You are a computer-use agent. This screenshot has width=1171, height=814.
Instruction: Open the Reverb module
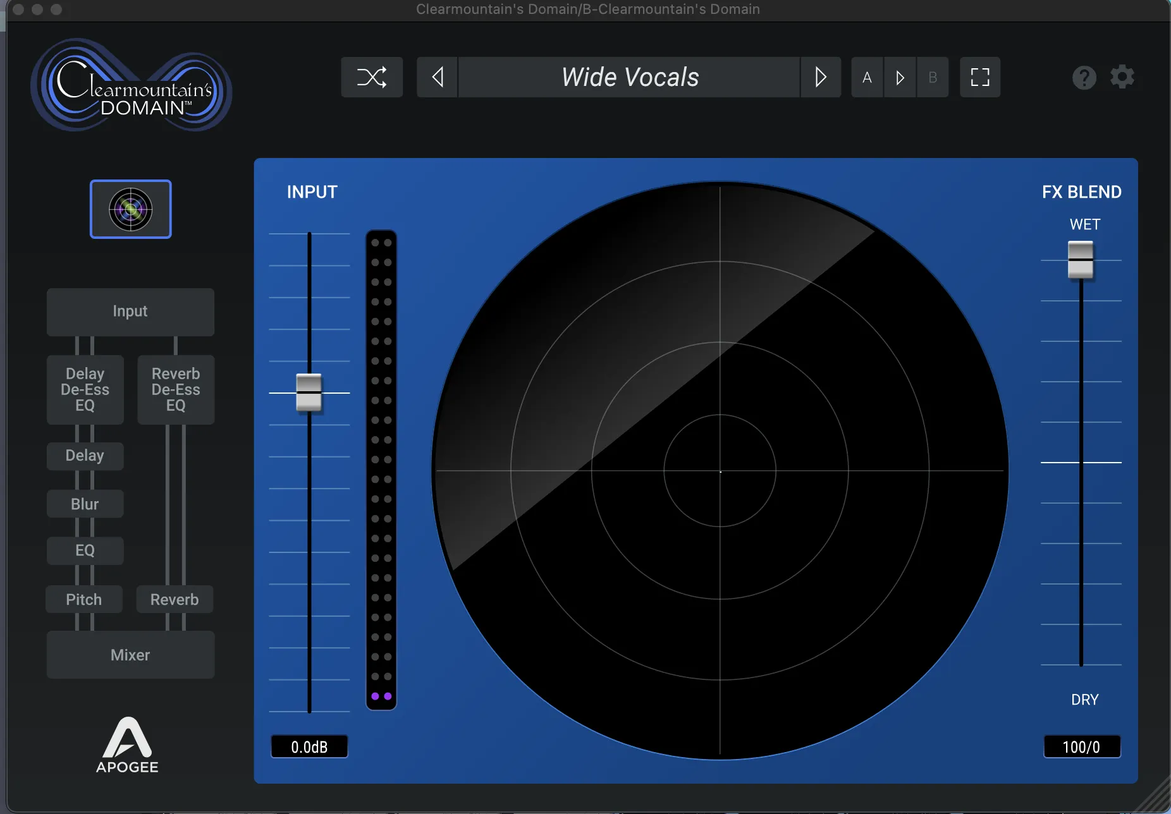pyautogui.click(x=175, y=599)
